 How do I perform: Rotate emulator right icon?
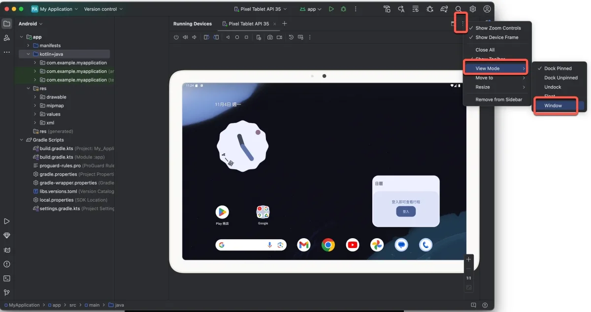[x=216, y=37]
